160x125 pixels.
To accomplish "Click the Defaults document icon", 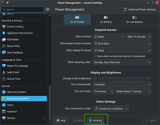I will [x=90, y=120].
